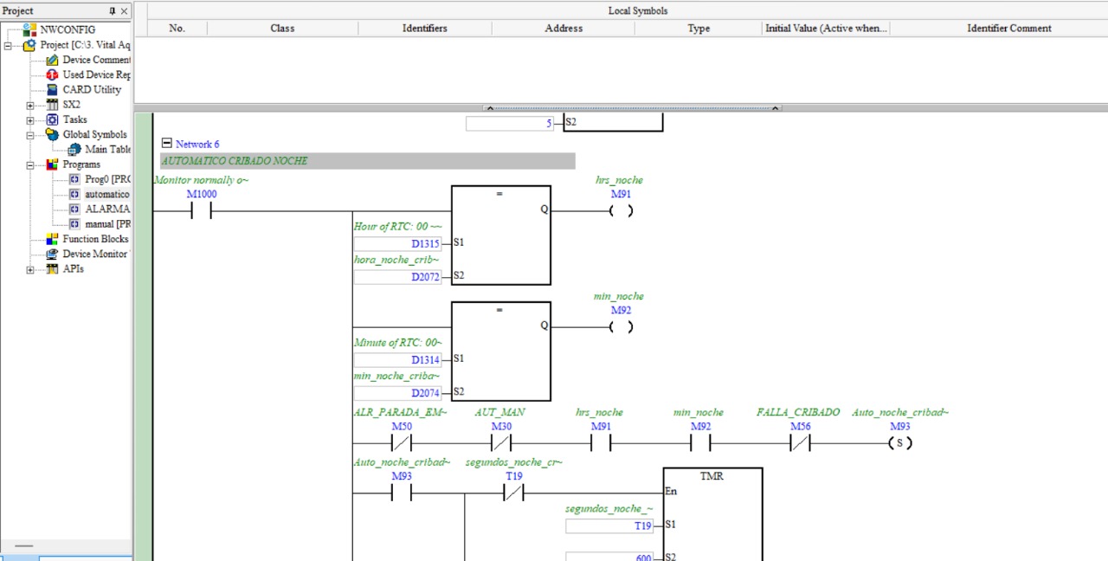Viewport: 1108px width, 561px height.
Task: Click the Project root folder icon
Action: point(29,45)
